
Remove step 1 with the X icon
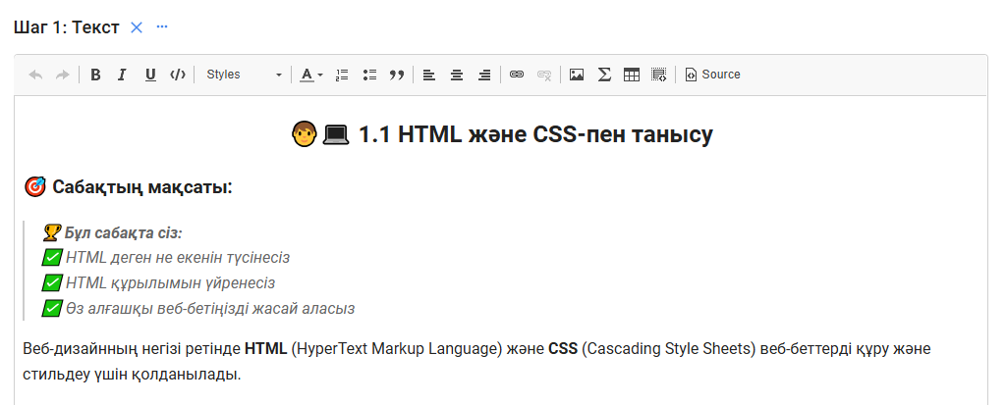(x=136, y=27)
